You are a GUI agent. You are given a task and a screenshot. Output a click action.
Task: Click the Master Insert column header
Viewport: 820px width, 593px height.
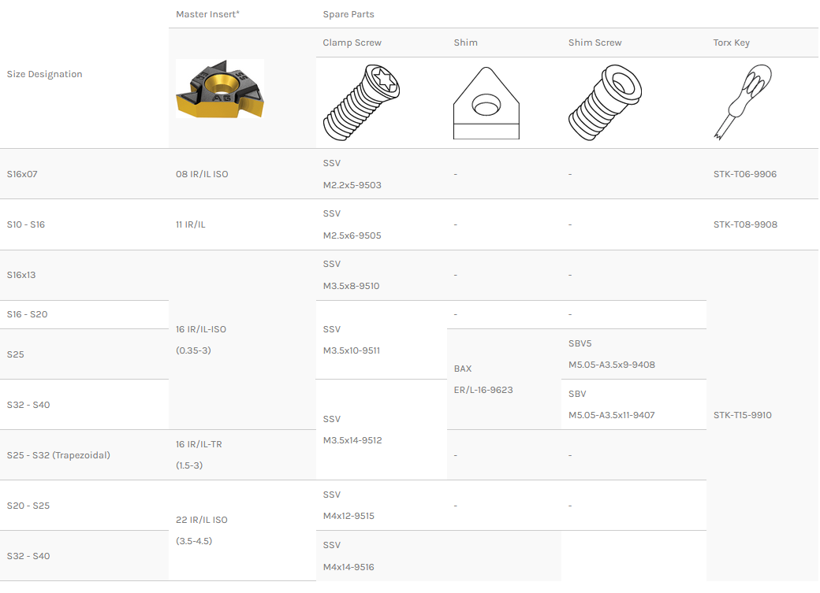208,14
